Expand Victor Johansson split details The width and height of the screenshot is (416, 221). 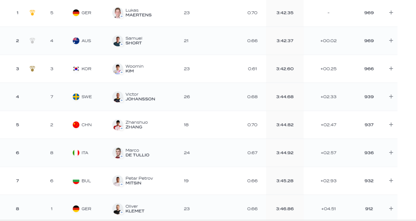click(x=391, y=96)
